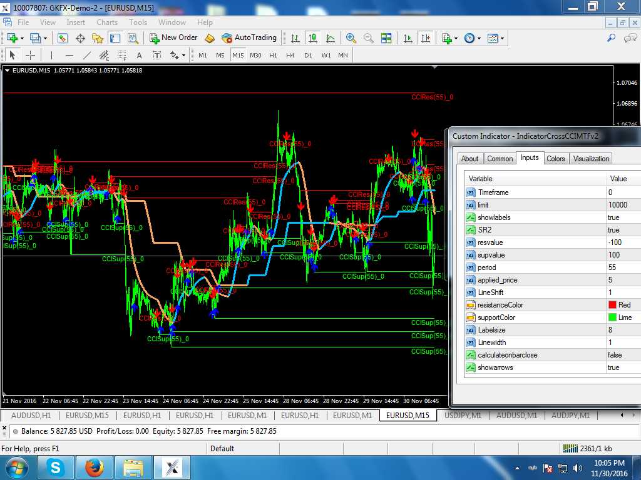641x480 pixels.
Task: Click the resistanceColor Red swatch
Action: click(612, 305)
